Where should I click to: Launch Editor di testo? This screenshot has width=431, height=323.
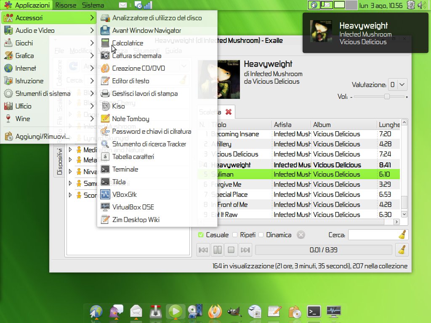[x=157, y=81]
